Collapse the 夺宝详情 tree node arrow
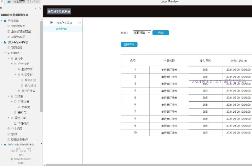 tap(12, 64)
